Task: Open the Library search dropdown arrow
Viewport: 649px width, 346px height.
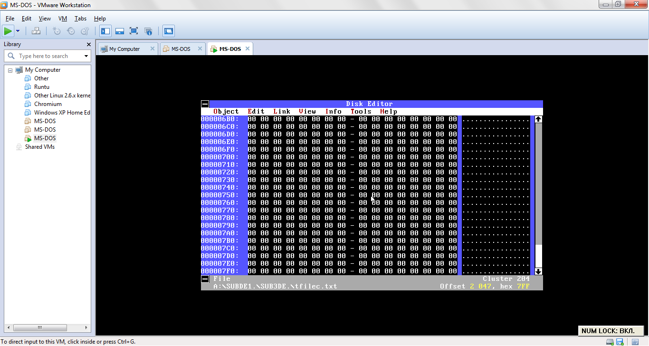Action: click(86, 56)
